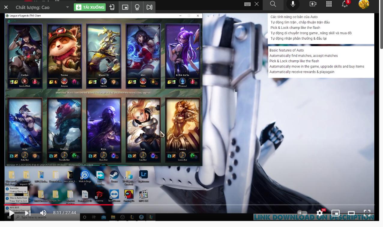Open the account avatar menu
This screenshot has height=227, width=383.
pyautogui.click(x=364, y=4)
